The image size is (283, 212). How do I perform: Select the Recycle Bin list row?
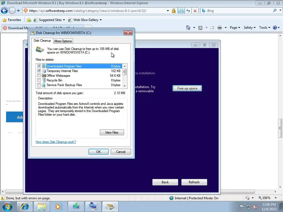coord(79,80)
